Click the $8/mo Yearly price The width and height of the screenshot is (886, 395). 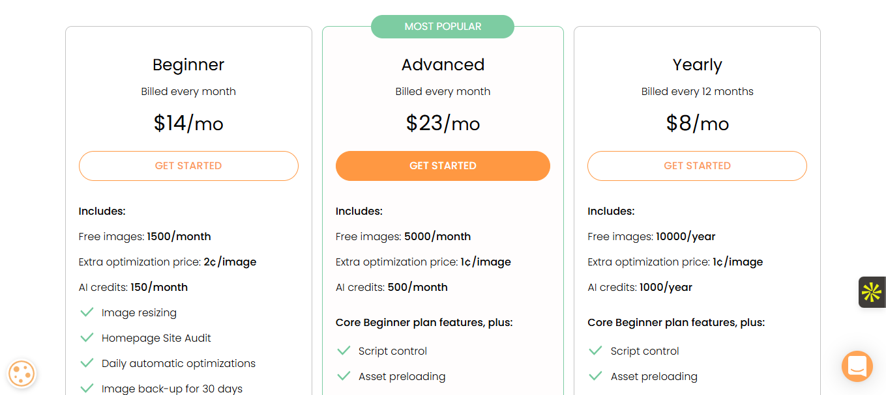[x=697, y=123]
